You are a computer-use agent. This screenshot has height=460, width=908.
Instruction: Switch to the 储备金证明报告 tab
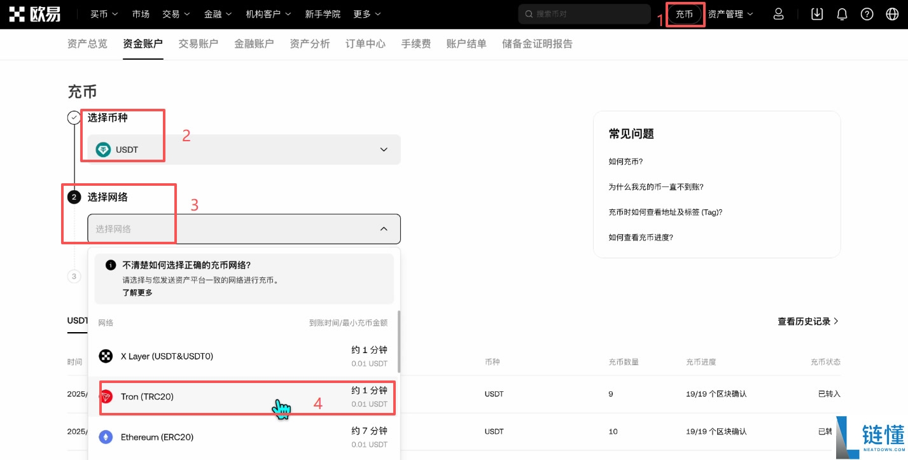[x=537, y=44]
